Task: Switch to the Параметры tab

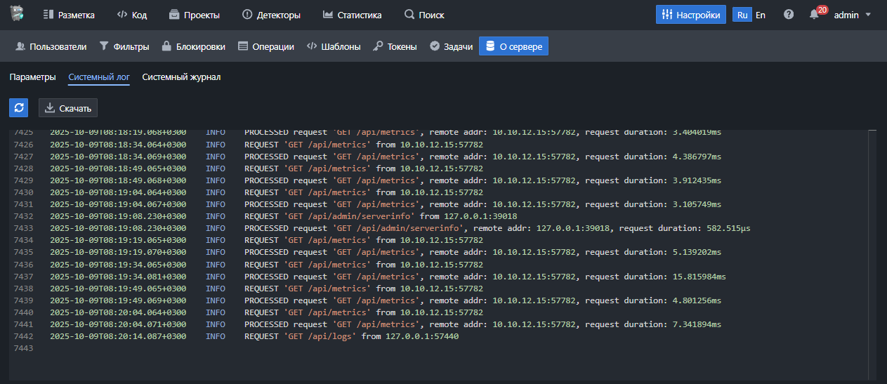Action: click(32, 77)
